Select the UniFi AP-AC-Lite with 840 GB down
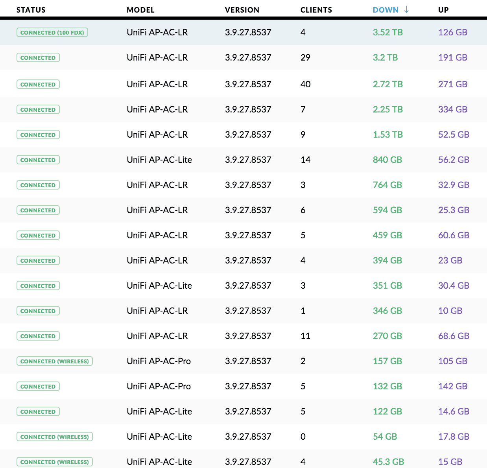Screen dimensions: 487x468 (159, 160)
